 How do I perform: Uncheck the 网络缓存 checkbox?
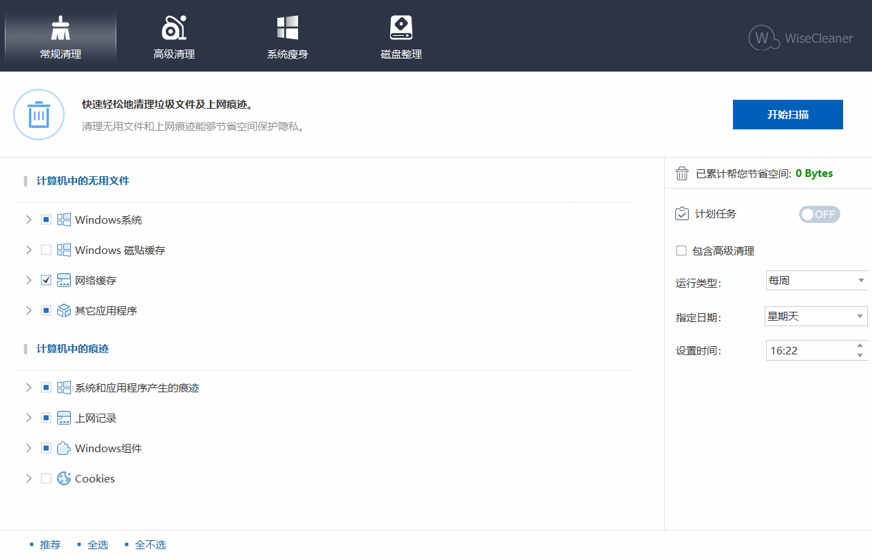pos(45,280)
